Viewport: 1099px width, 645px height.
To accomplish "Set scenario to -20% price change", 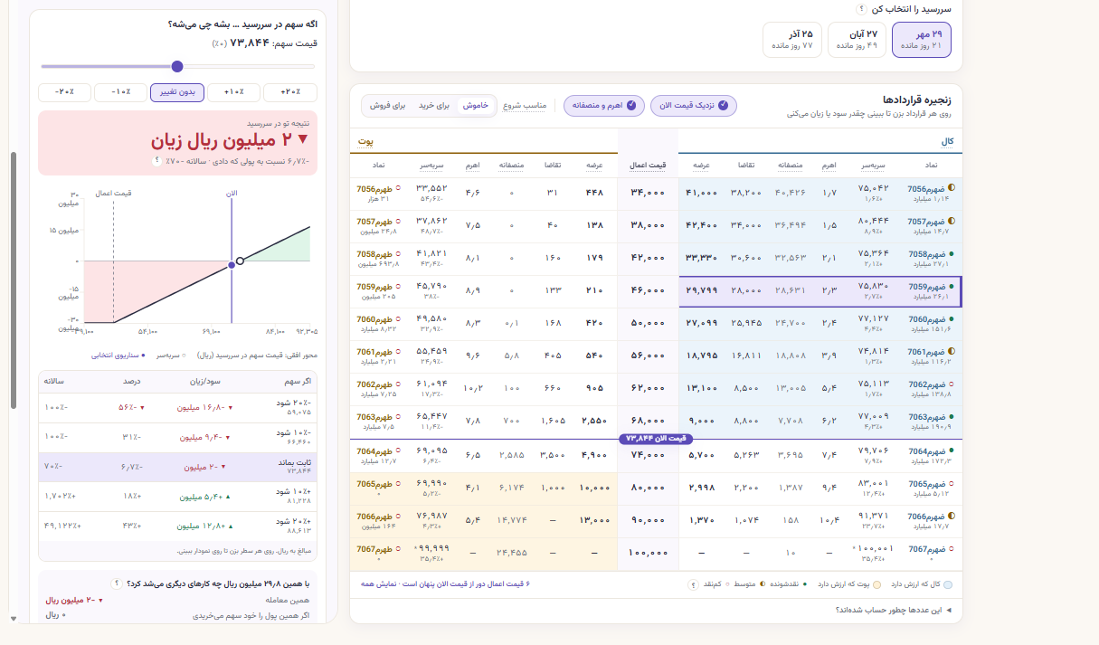I will tap(64, 92).
